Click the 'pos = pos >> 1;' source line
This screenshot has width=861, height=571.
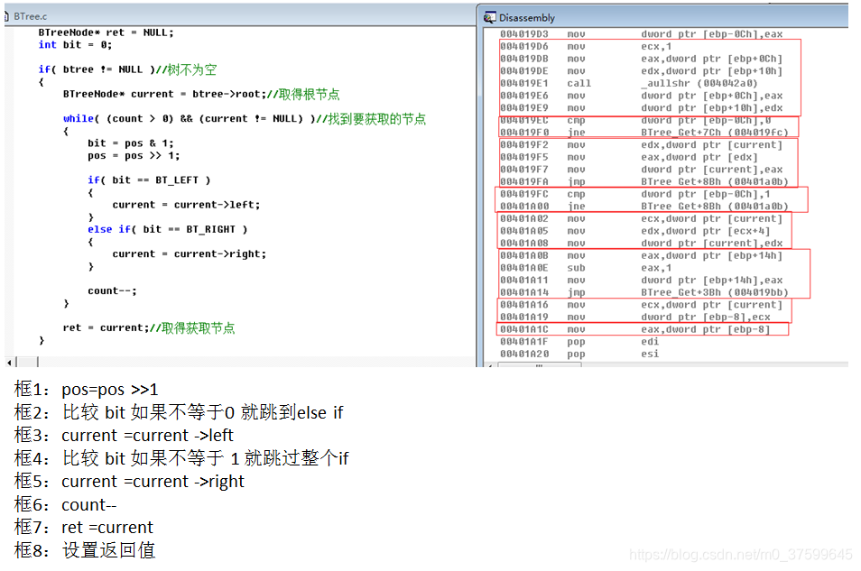(x=134, y=156)
